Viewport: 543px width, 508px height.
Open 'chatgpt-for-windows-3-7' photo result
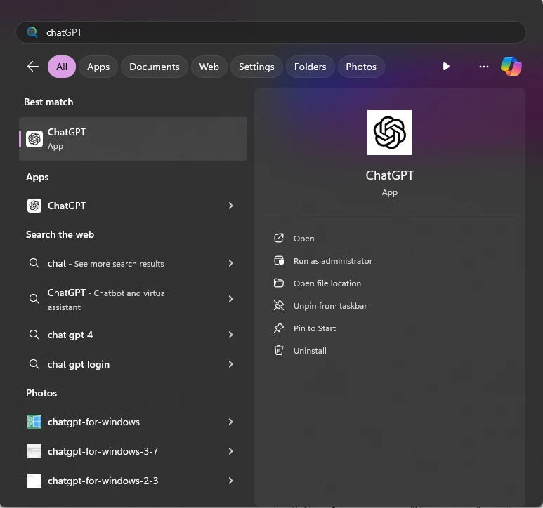pos(133,451)
